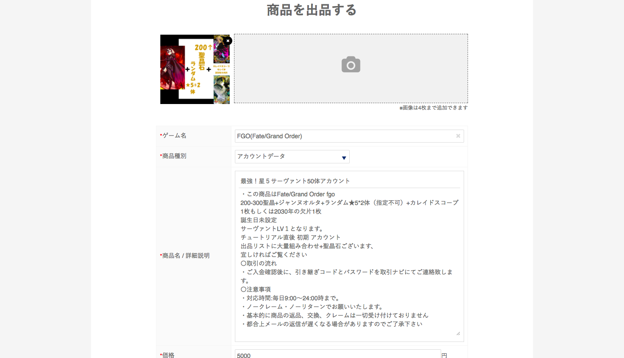Open the uploaded FGO product thumbnail
The width and height of the screenshot is (624, 358).
(x=195, y=69)
